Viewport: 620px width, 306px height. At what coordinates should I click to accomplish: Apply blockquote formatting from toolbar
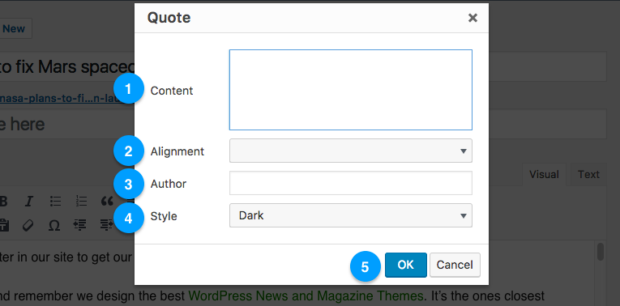click(x=107, y=202)
